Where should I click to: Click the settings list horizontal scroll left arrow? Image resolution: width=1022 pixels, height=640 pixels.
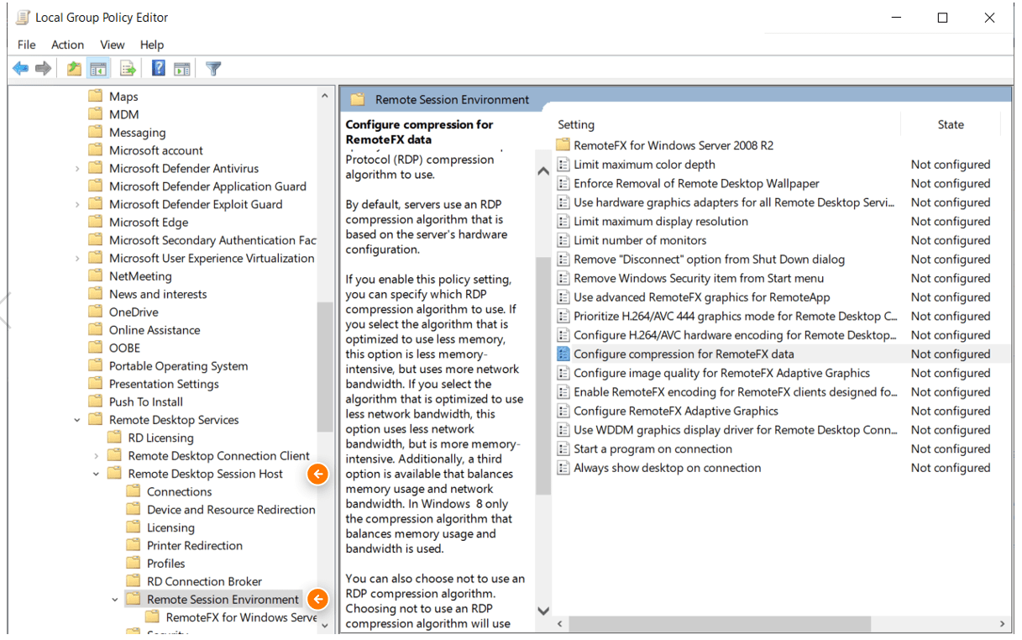tap(560, 624)
